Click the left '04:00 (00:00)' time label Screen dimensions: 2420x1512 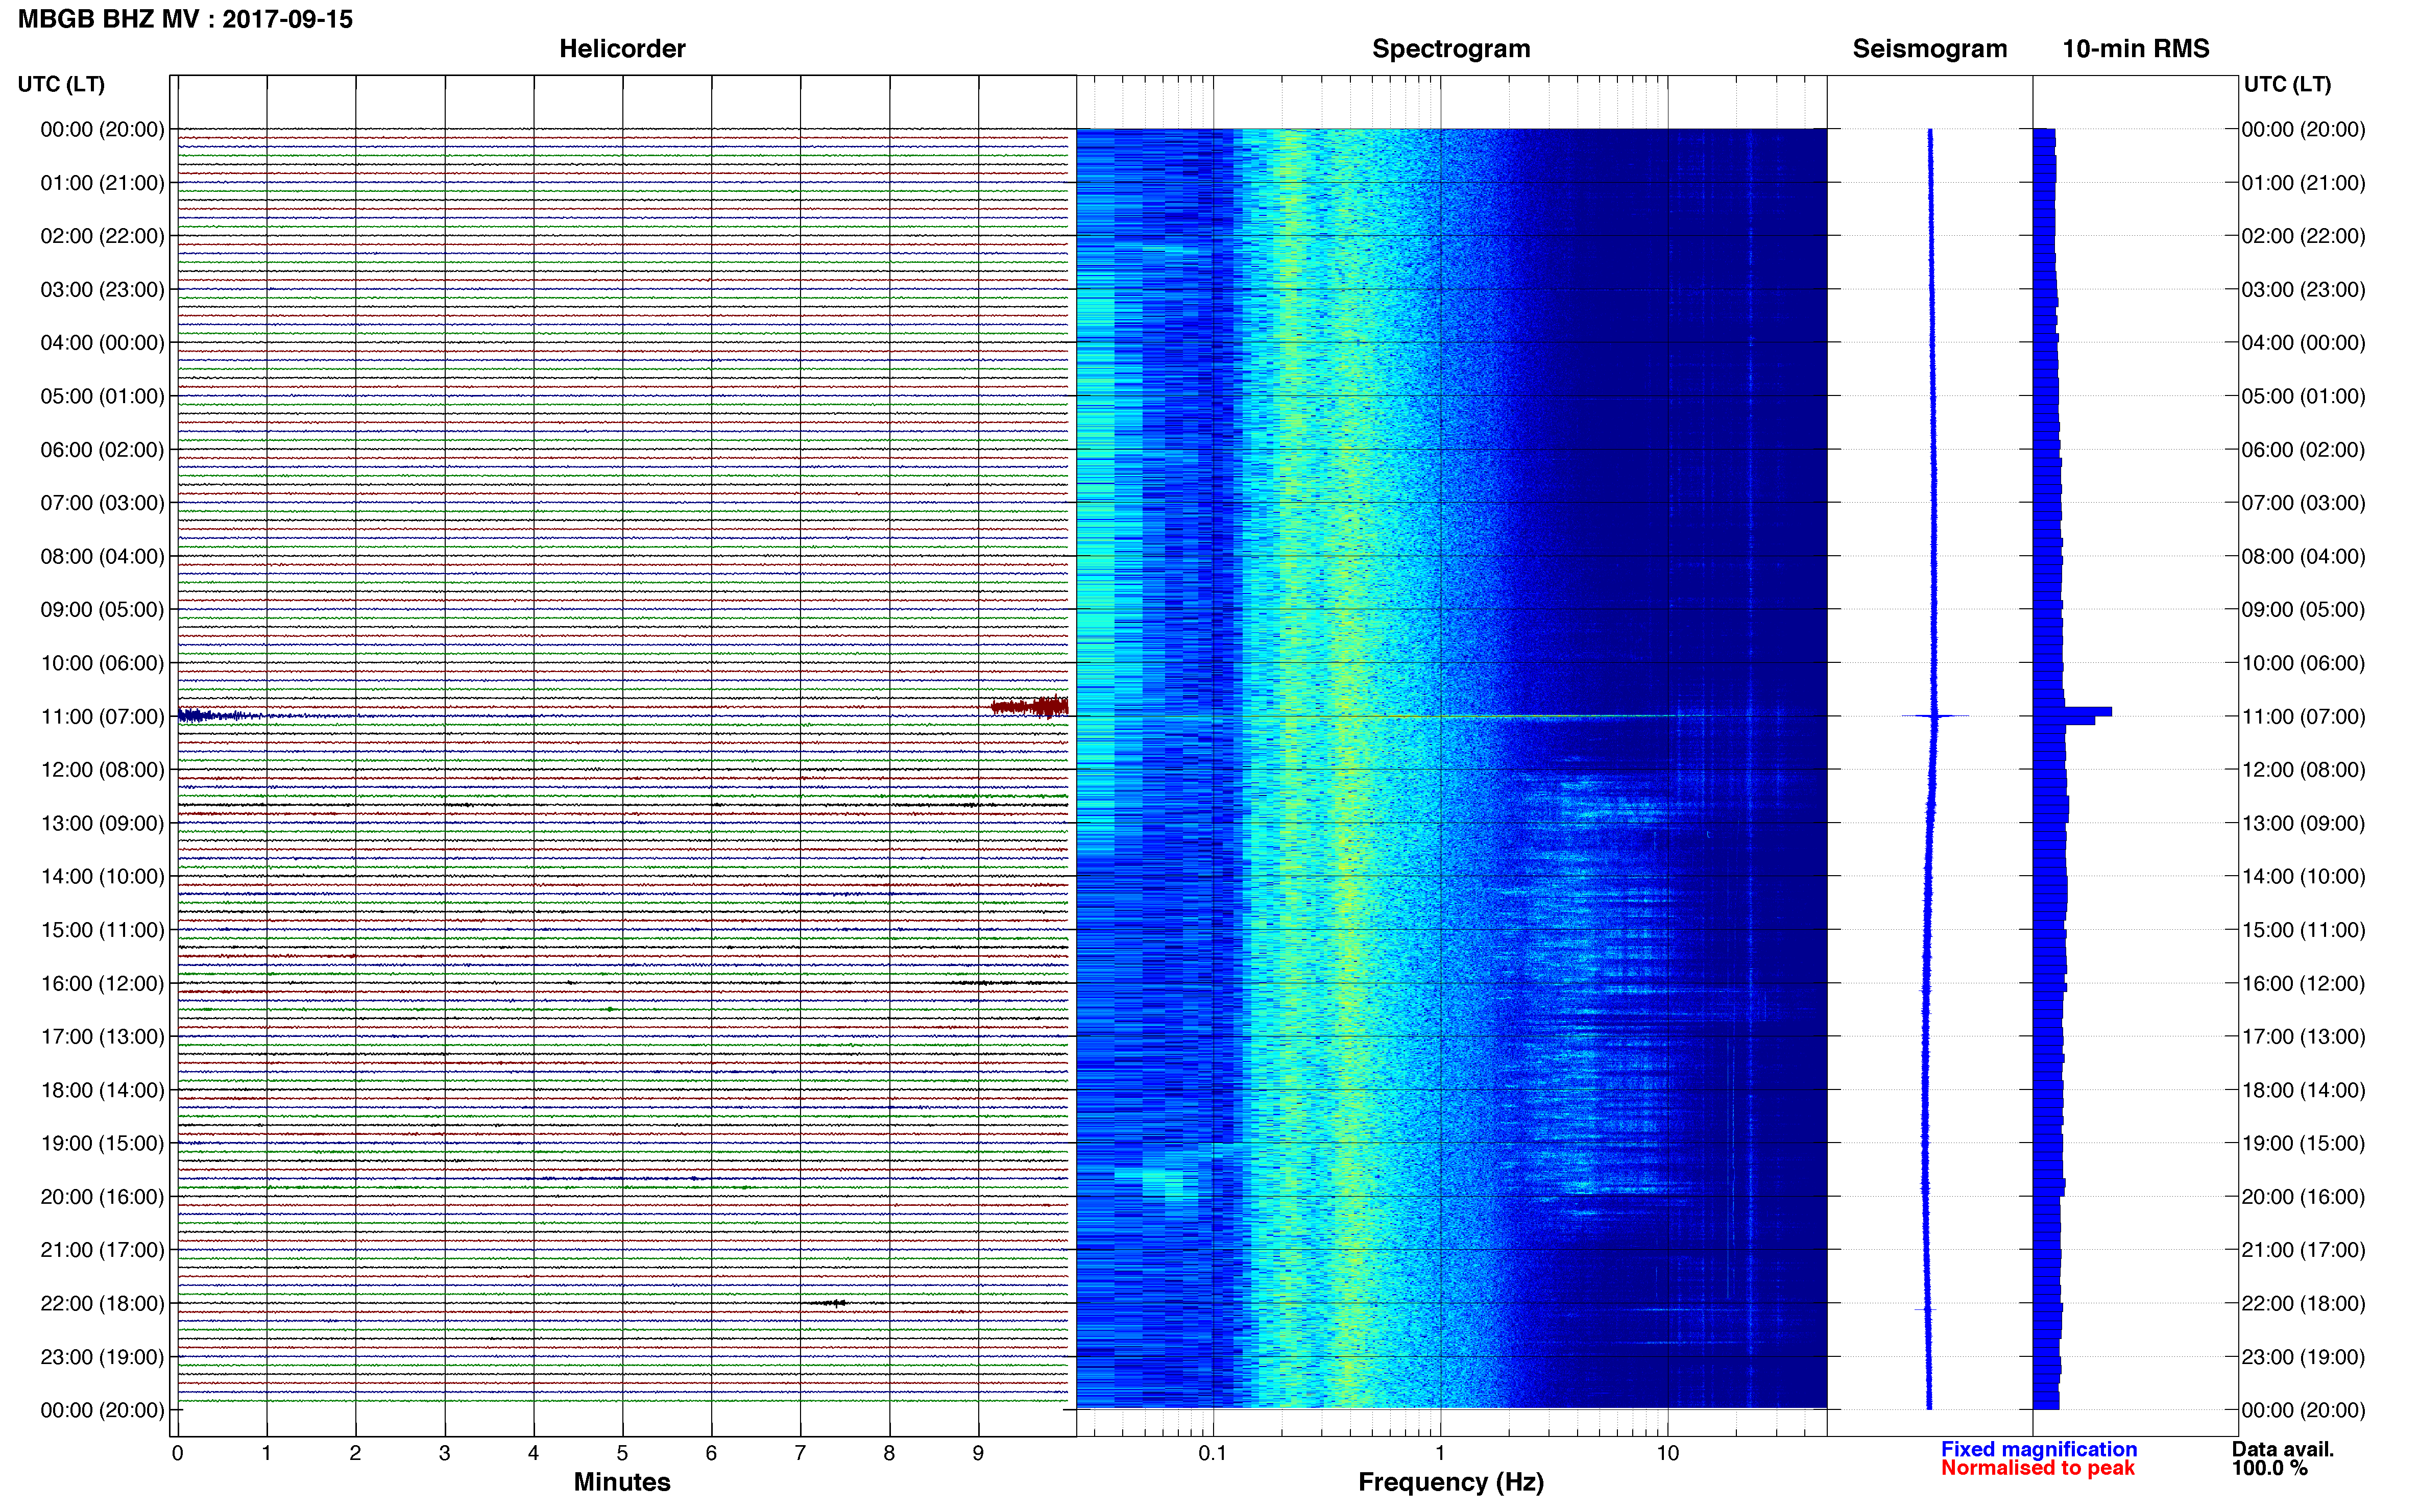[102, 342]
